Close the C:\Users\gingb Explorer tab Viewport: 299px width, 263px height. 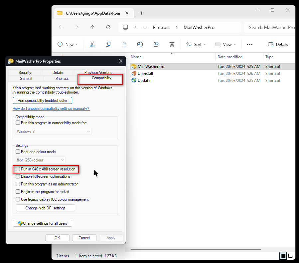[127, 13]
